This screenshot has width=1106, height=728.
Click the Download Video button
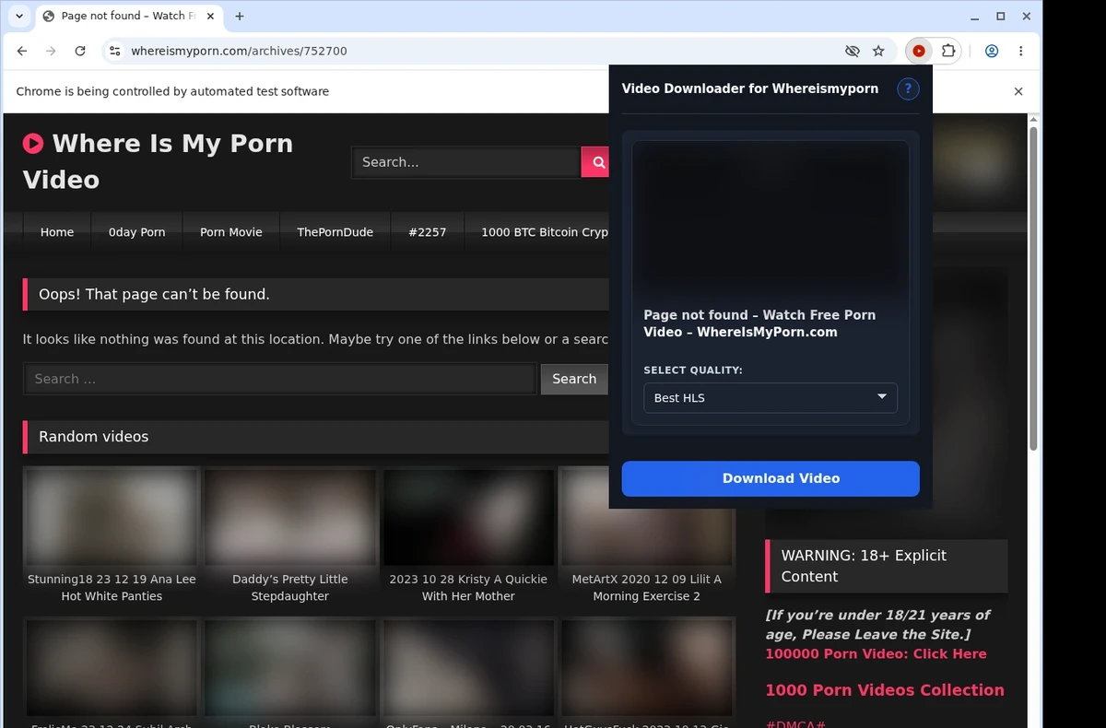point(771,478)
